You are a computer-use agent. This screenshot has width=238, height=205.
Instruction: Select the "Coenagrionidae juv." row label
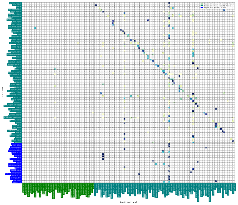coord(16,38)
